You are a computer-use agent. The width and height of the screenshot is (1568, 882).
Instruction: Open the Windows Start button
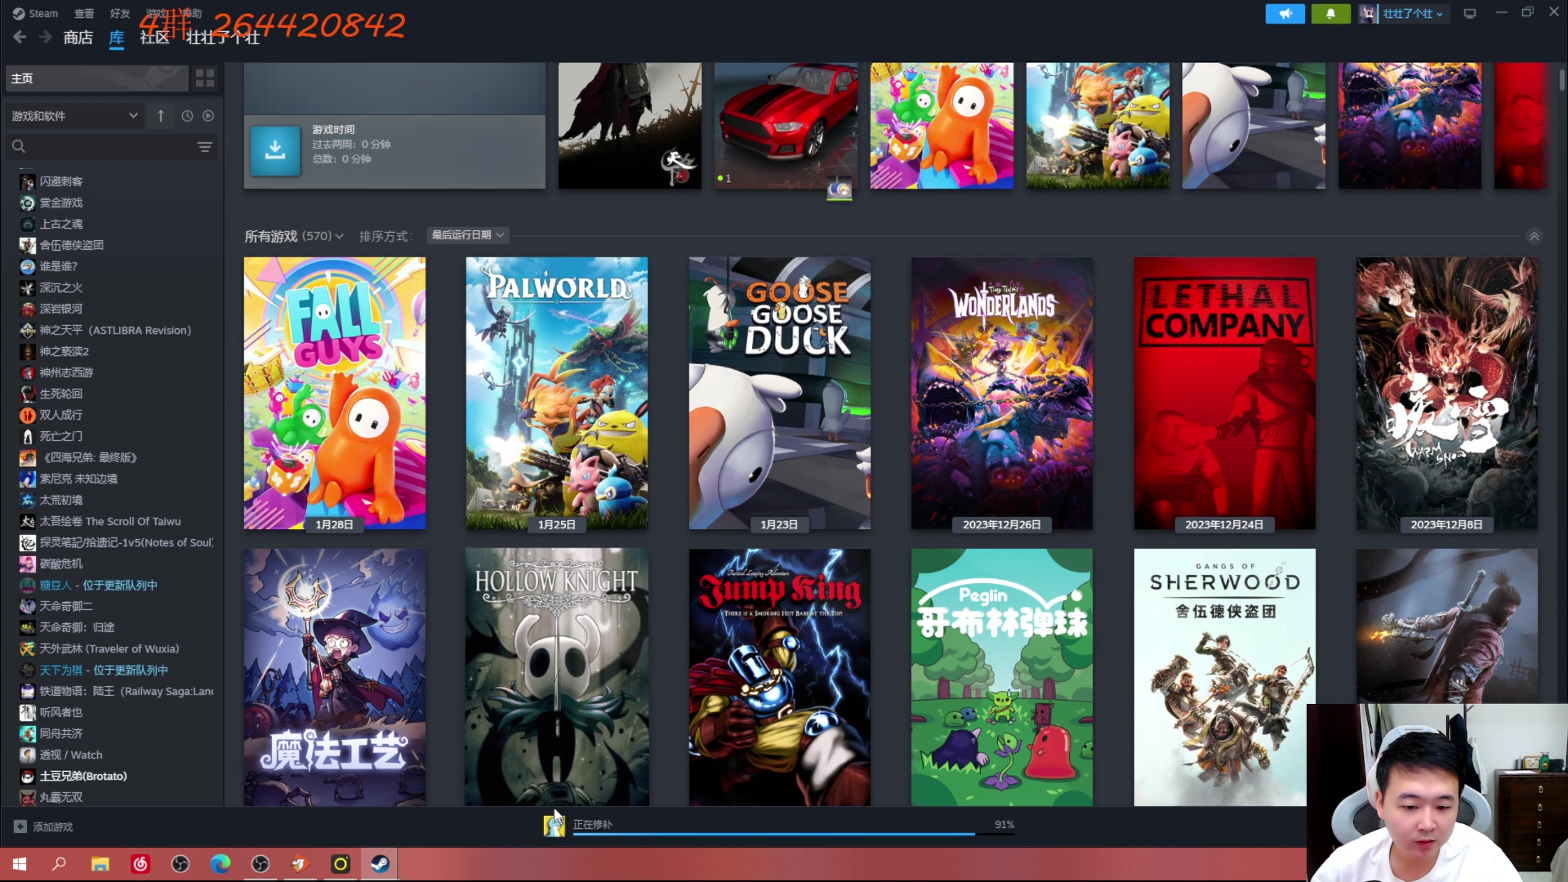[20, 864]
